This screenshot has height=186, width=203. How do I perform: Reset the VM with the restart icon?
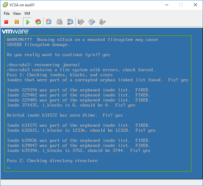click(x=38, y=22)
